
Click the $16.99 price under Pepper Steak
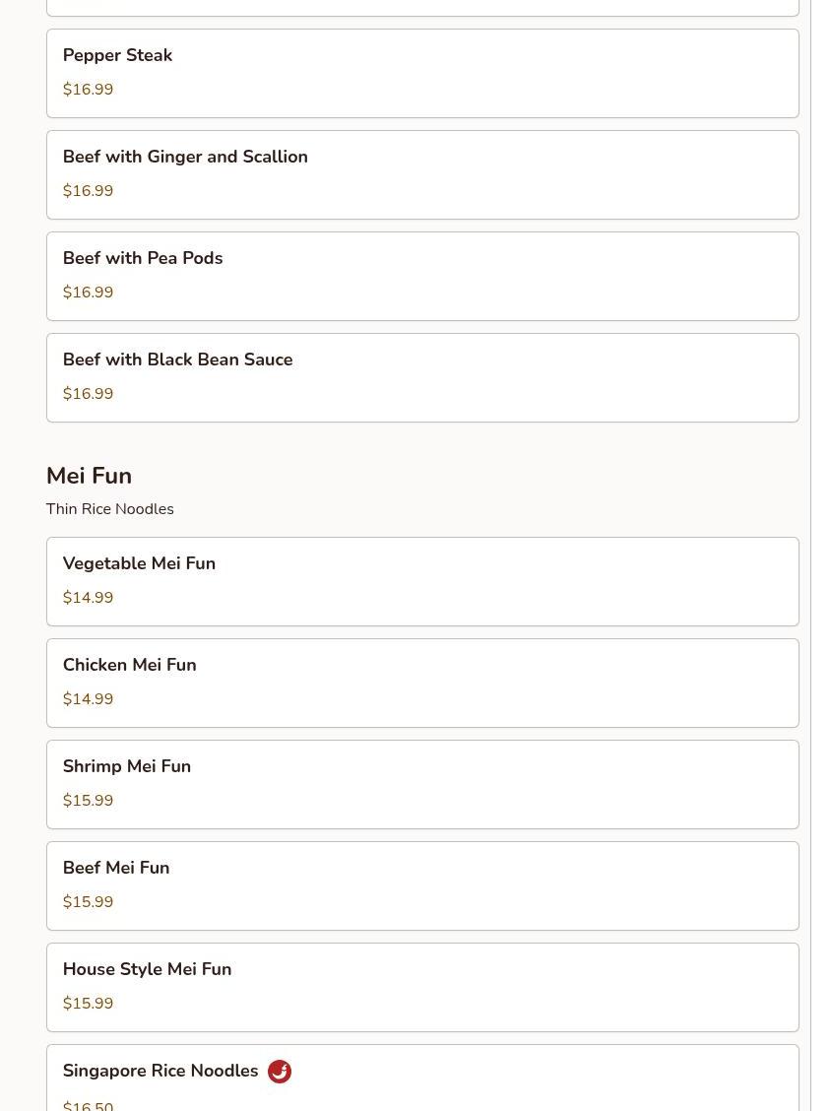(x=88, y=90)
